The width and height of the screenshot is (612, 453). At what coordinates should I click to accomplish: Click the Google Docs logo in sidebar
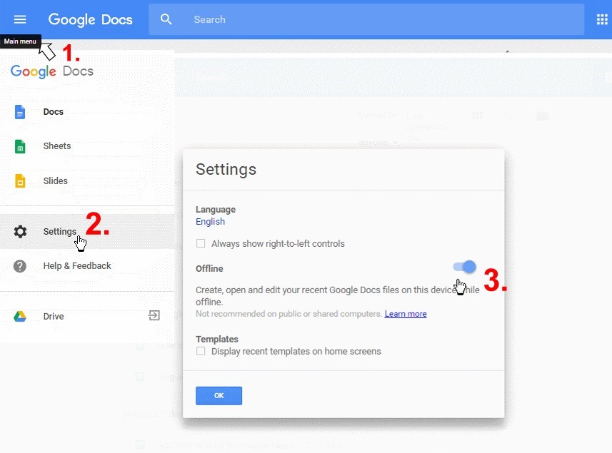(52, 71)
